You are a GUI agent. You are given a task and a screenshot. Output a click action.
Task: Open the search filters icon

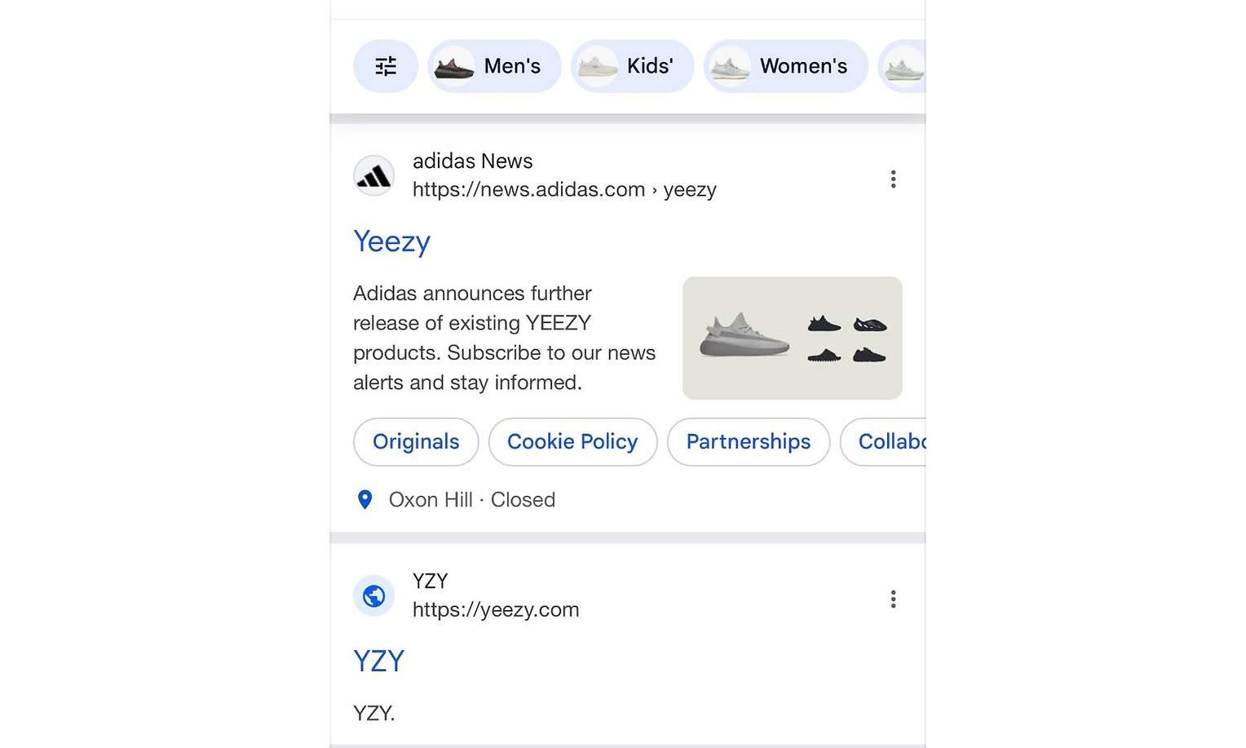click(385, 65)
